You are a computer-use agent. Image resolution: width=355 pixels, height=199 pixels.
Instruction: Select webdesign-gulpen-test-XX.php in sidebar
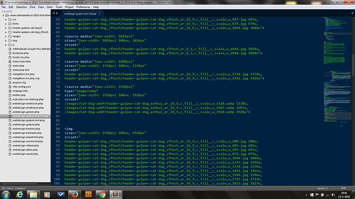pyautogui.click(x=30, y=116)
